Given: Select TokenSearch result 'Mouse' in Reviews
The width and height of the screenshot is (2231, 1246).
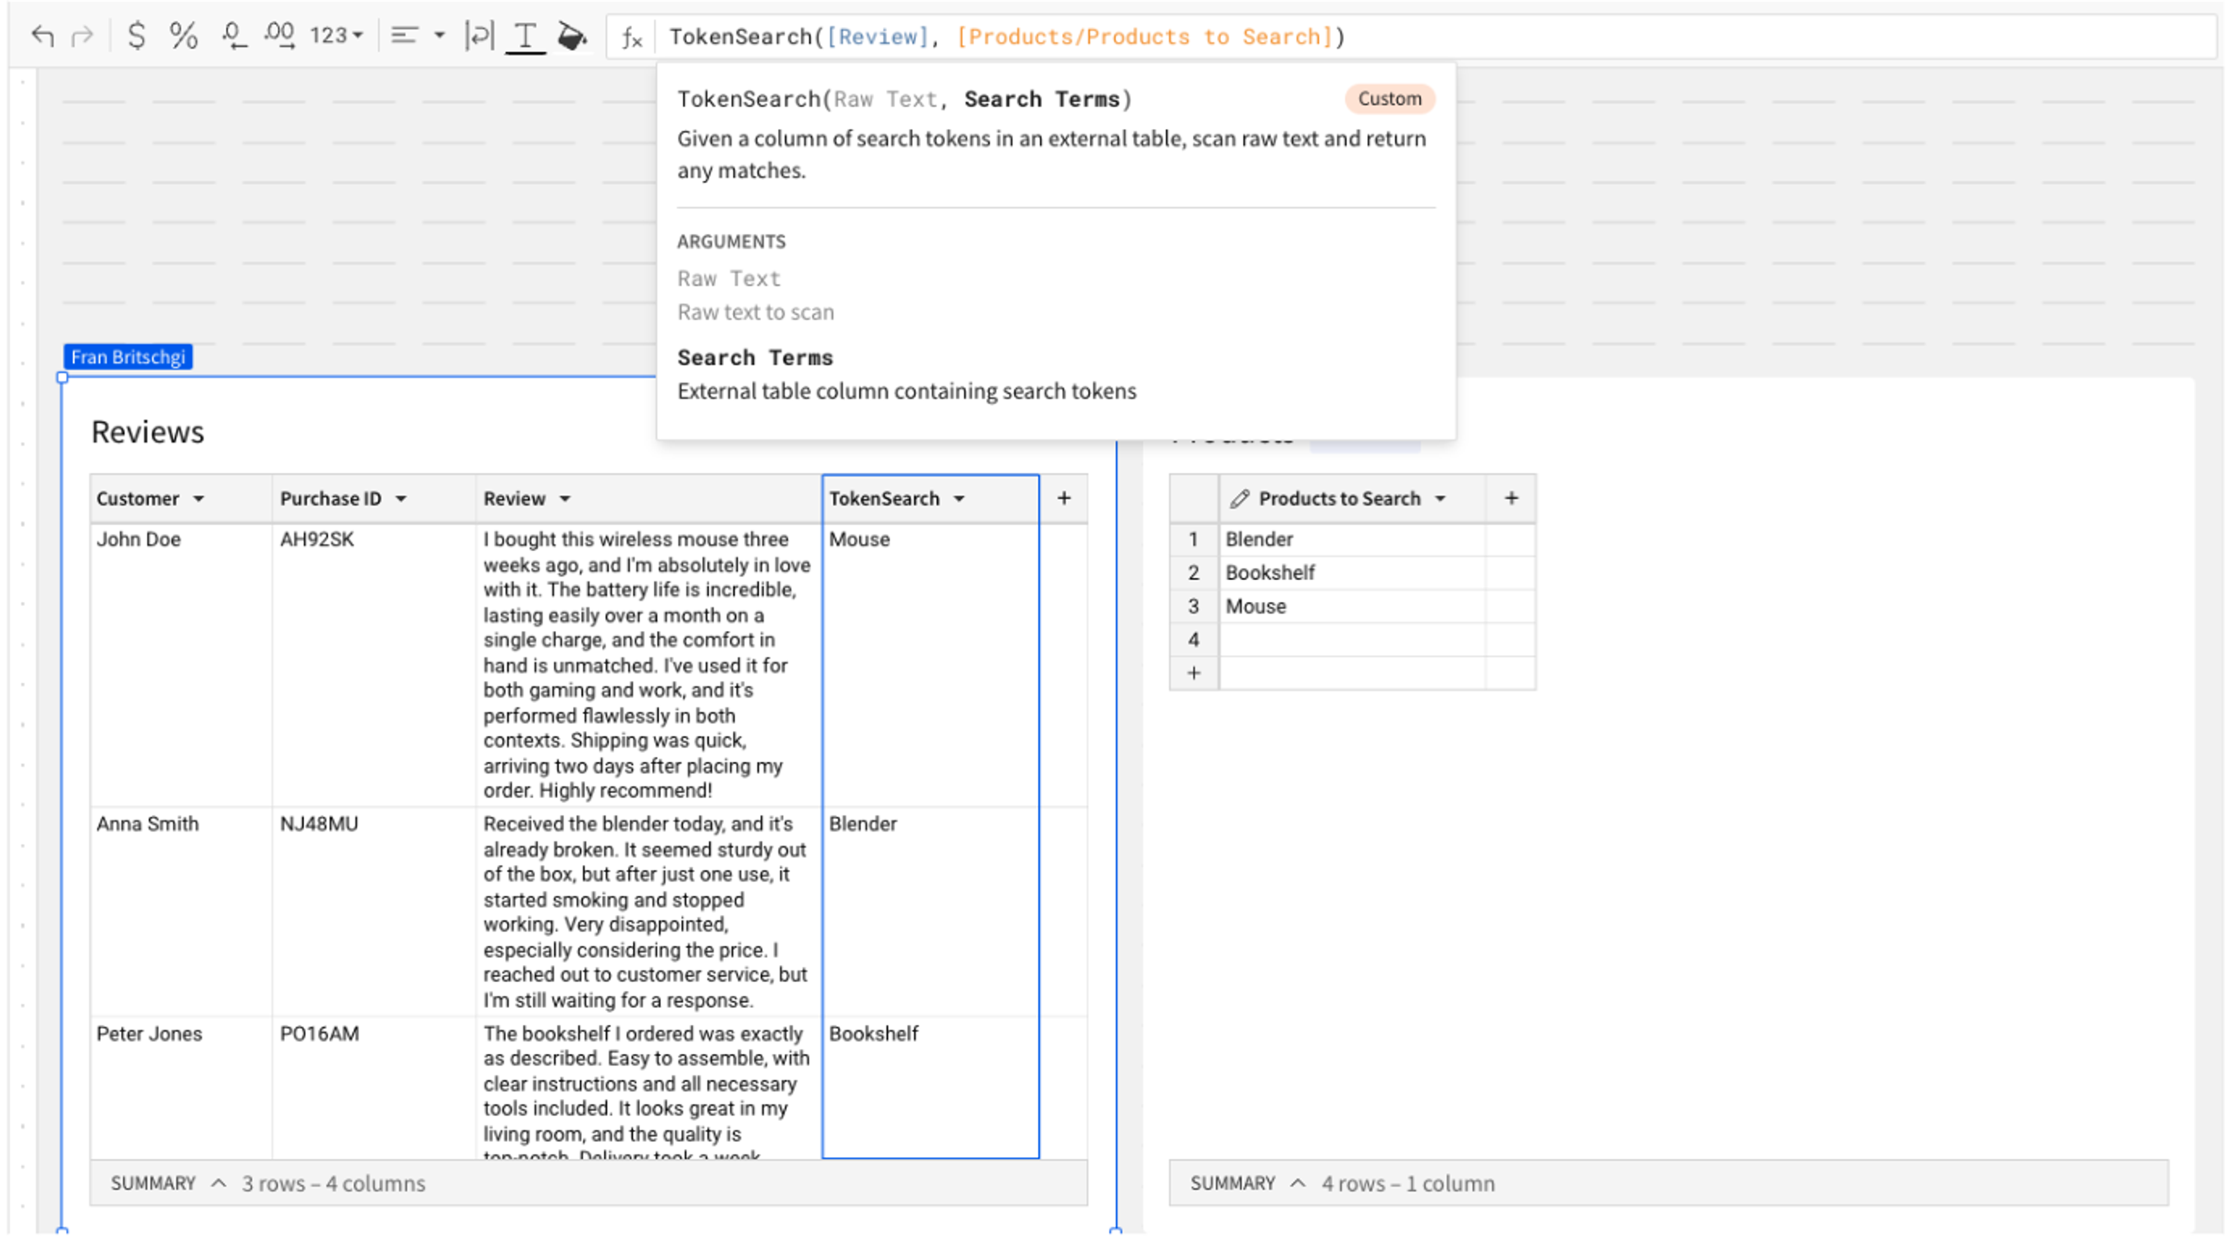Looking at the screenshot, I should tap(930, 664).
